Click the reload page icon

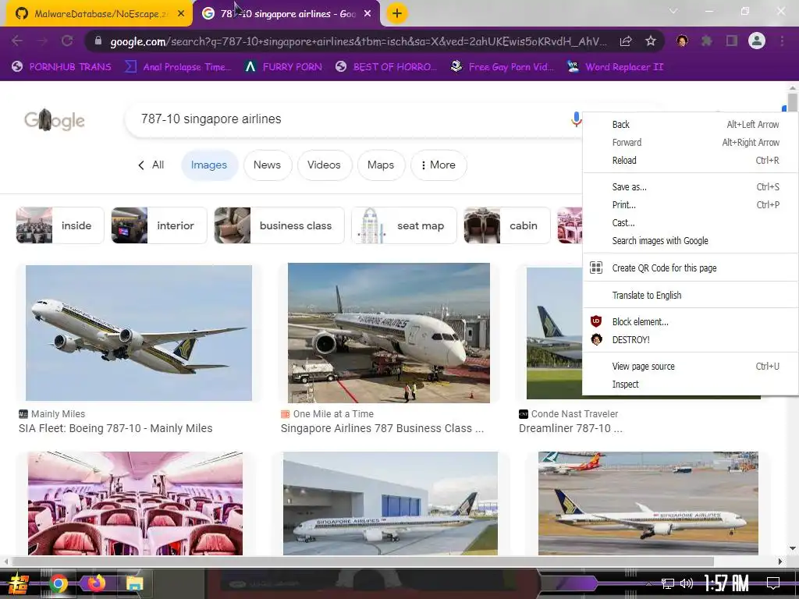[x=67, y=41]
